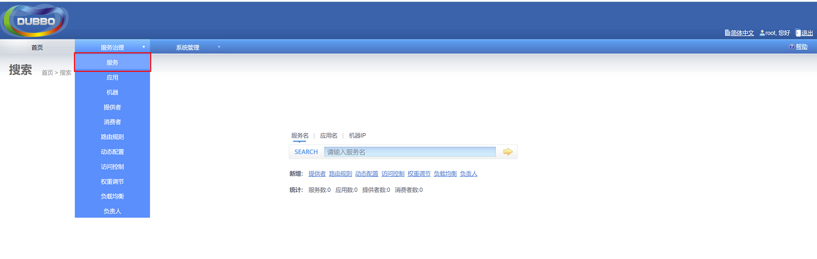This screenshot has width=817, height=259.
Task: Expand the 服务治理 dropdown arrow
Action: click(143, 47)
